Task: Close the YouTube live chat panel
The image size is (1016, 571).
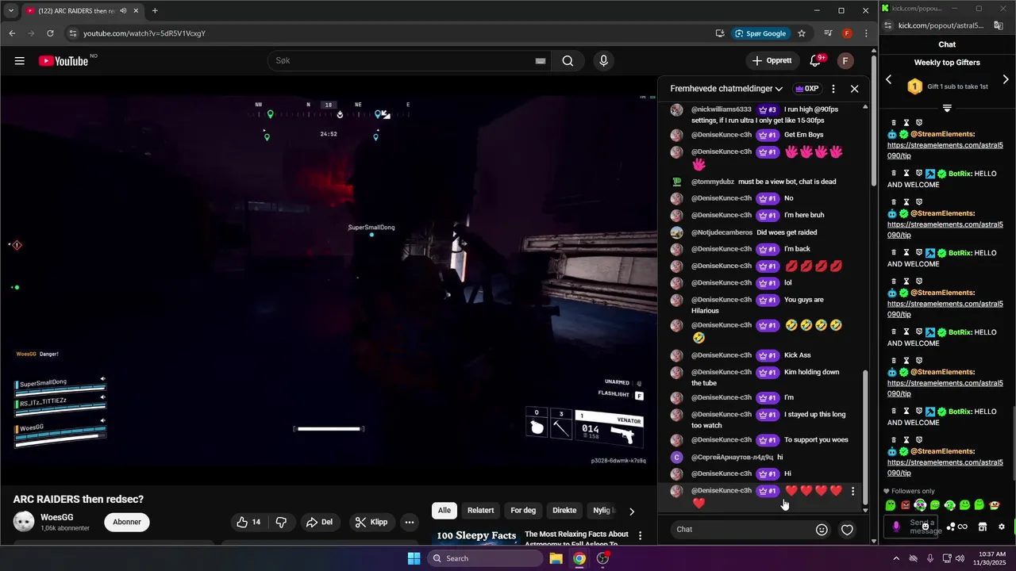Action: [854, 89]
